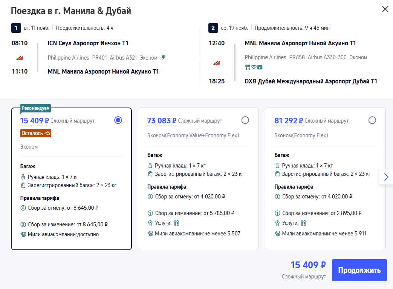This screenshot has width=393, height=289.
Task: Click ICN Сеул Аэропорт Инчхон T1 text
Action: pos(88,43)
